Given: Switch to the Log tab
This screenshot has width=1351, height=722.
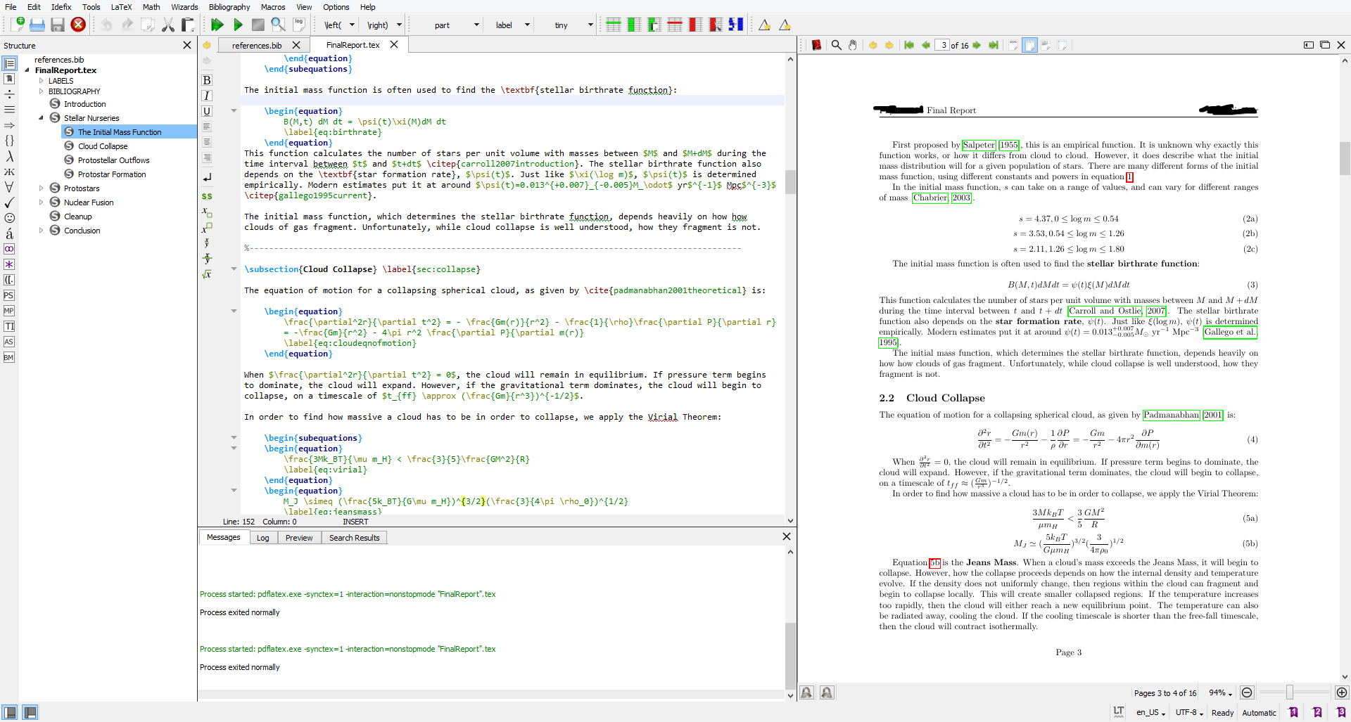Looking at the screenshot, I should tap(263, 538).
